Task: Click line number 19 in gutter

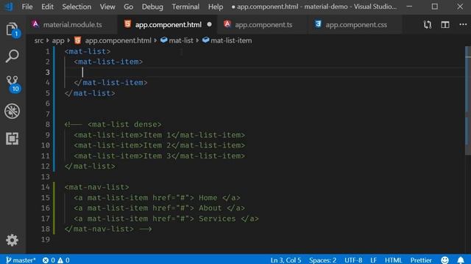Action: point(46,240)
